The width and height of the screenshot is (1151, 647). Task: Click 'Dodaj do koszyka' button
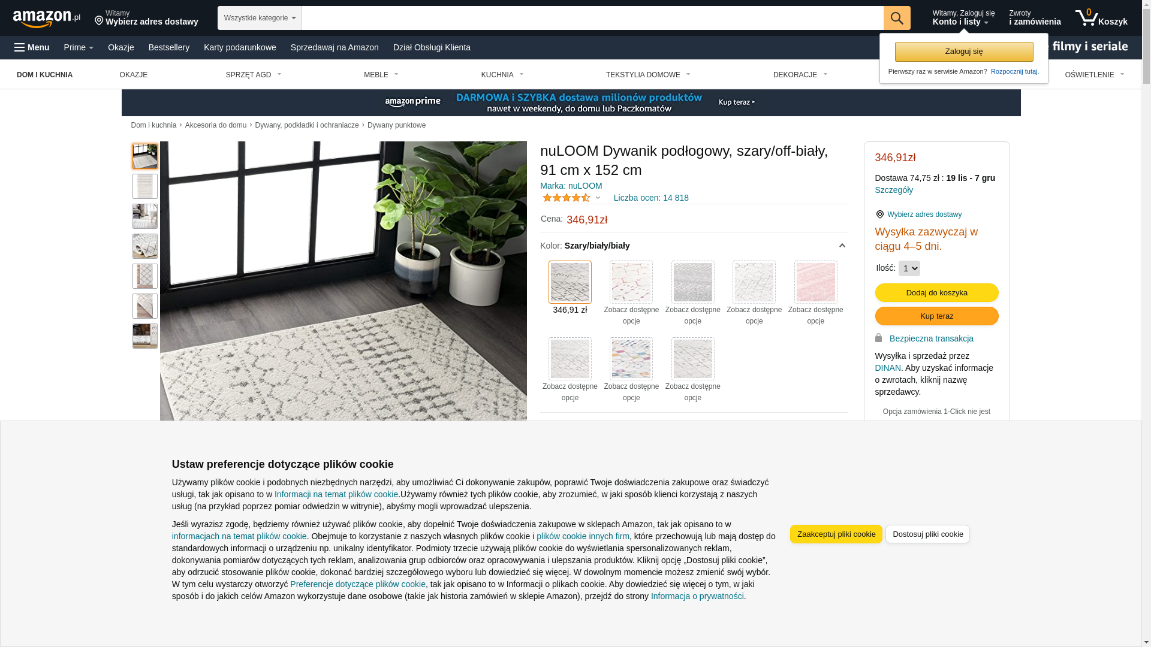936,292
